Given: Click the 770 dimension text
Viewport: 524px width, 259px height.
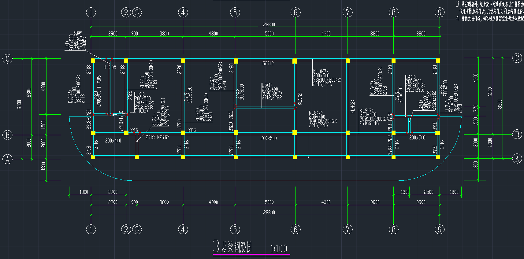Looking at the screenshot, I should [475, 108].
